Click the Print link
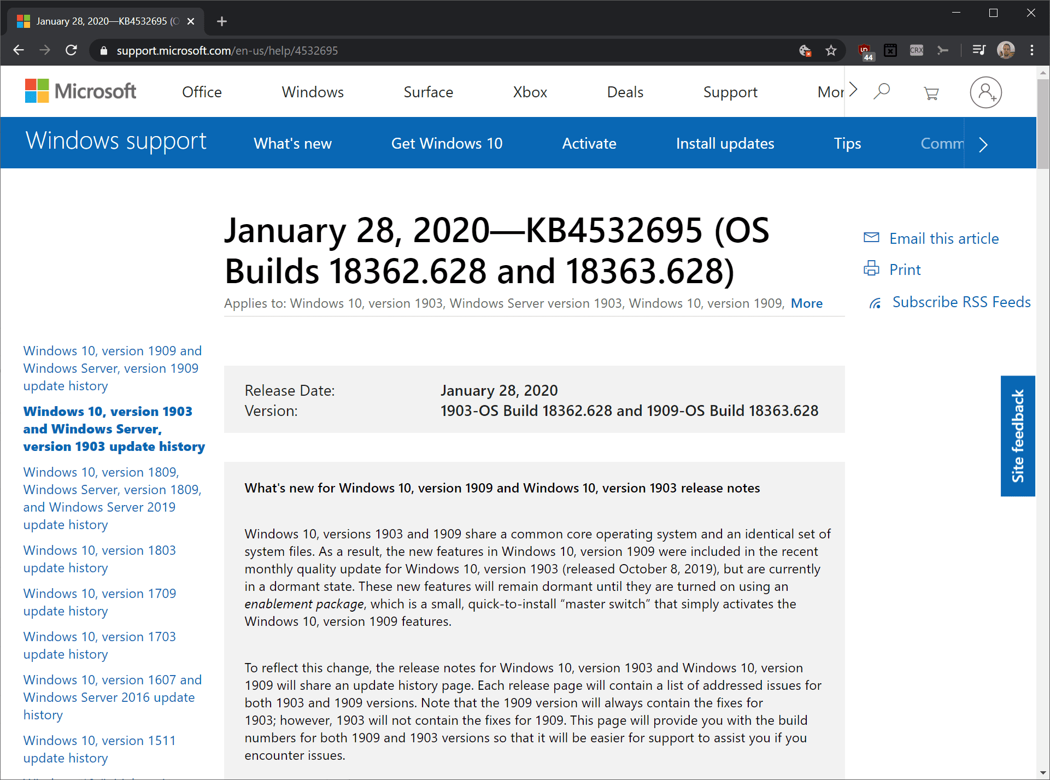1050x780 pixels. click(905, 269)
